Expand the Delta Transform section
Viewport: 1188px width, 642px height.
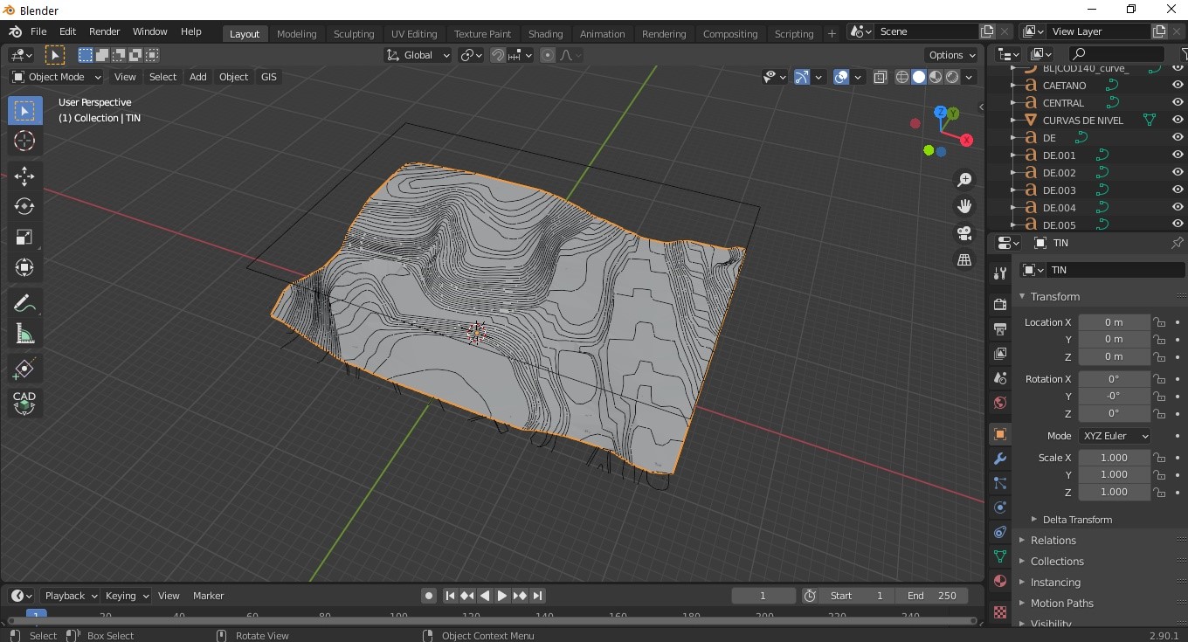coord(1077,520)
